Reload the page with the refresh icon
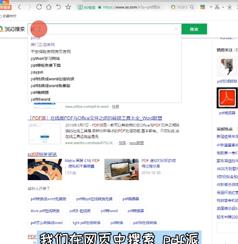 [39, 7]
